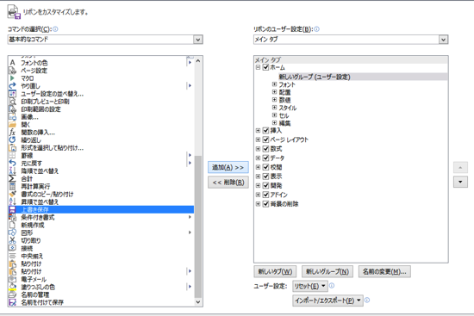
Task: Pick the 昇順で並べ替え sort icon
Action: pos(12,201)
